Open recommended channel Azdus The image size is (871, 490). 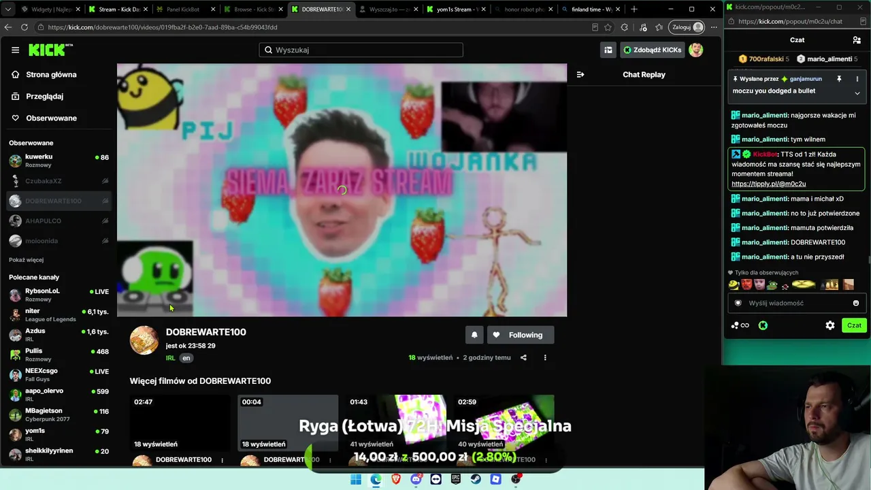pos(59,335)
